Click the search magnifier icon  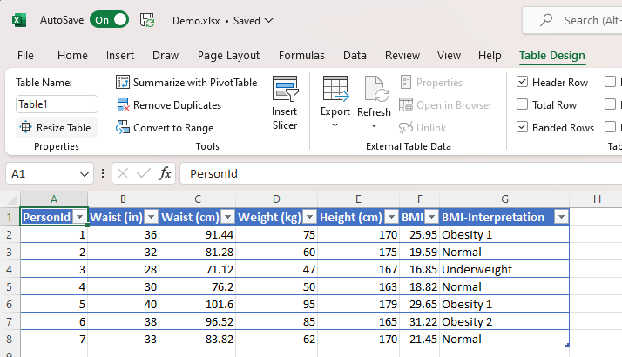(x=546, y=20)
